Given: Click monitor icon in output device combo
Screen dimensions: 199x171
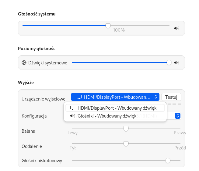Looking at the screenshot, I should pyautogui.click(x=79, y=97).
